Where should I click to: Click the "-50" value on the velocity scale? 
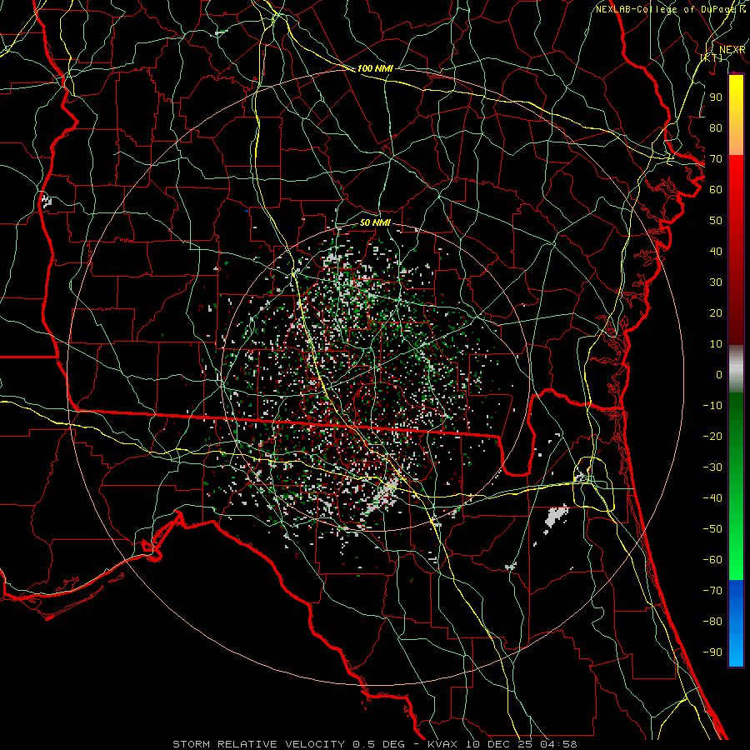pyautogui.click(x=712, y=529)
